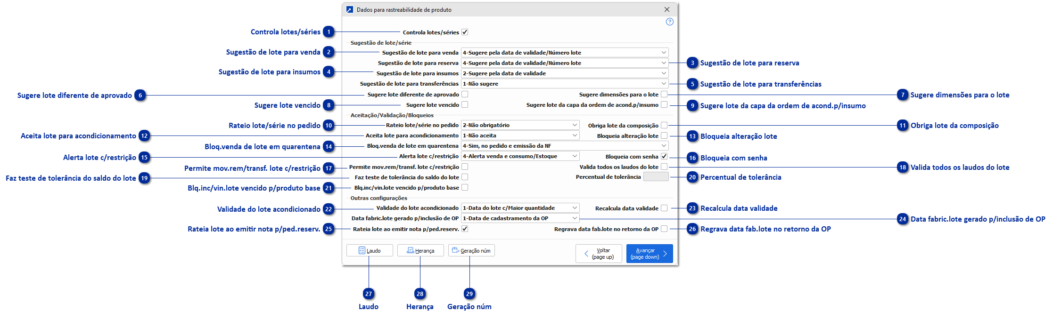Check the Sugere lote vencido box
Viewport: 1053px width, 319px height.
[465, 104]
